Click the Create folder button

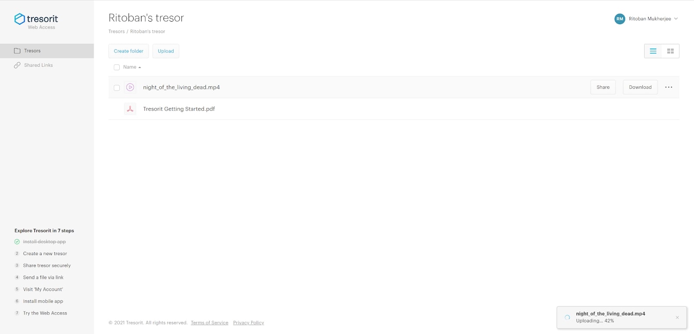(x=128, y=51)
